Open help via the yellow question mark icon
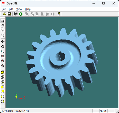The image size is (119, 113). coord(59,14)
